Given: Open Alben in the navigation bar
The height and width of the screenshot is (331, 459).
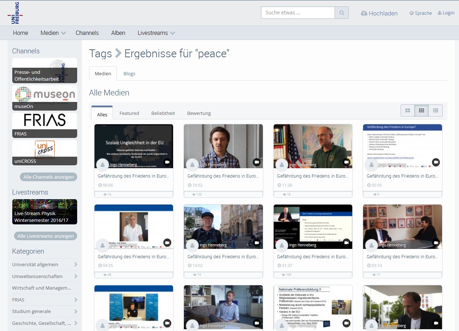Looking at the screenshot, I should point(118,33).
